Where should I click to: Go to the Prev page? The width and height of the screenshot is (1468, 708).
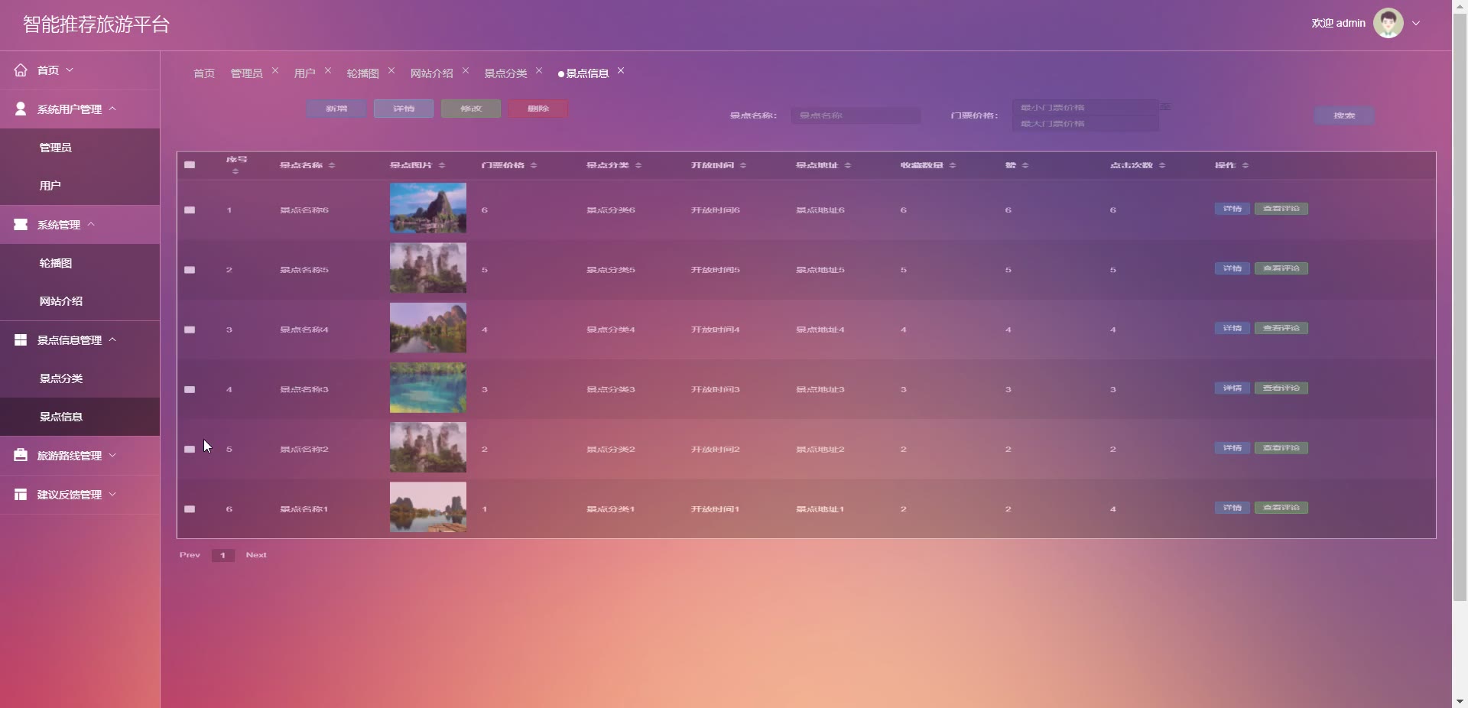pyautogui.click(x=190, y=555)
